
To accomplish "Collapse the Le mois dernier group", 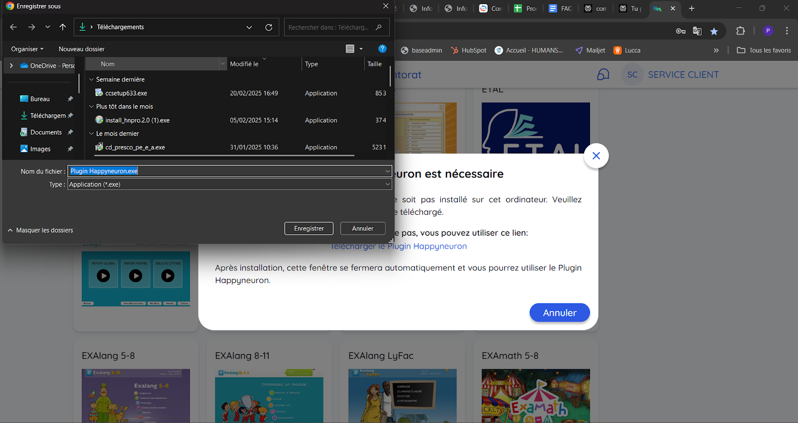I will pyautogui.click(x=91, y=134).
